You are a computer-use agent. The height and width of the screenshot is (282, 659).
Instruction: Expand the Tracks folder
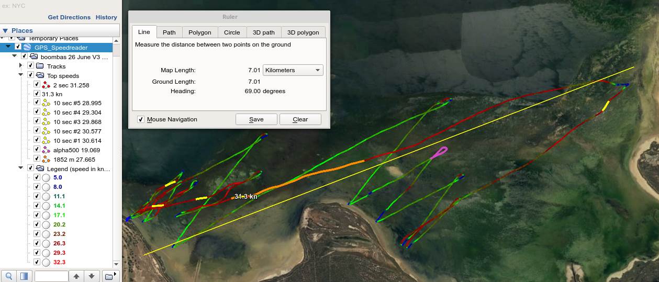(x=21, y=66)
